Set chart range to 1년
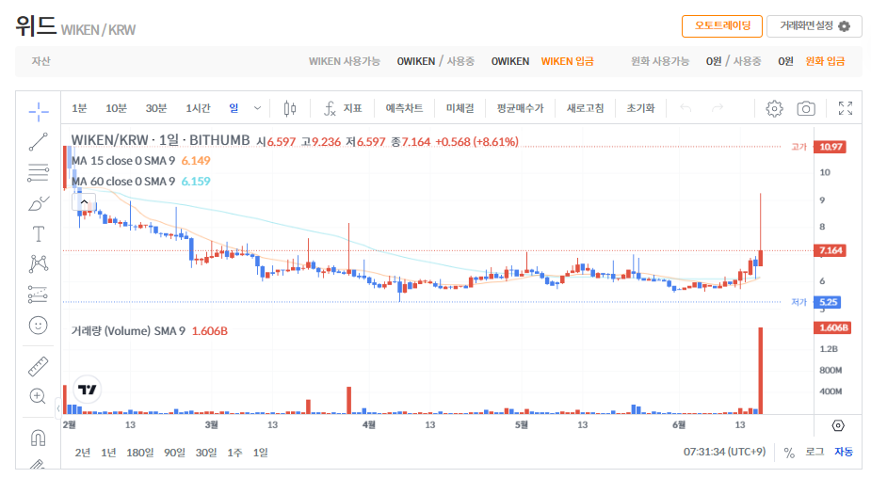The height and width of the screenshot is (478, 871). tap(108, 453)
